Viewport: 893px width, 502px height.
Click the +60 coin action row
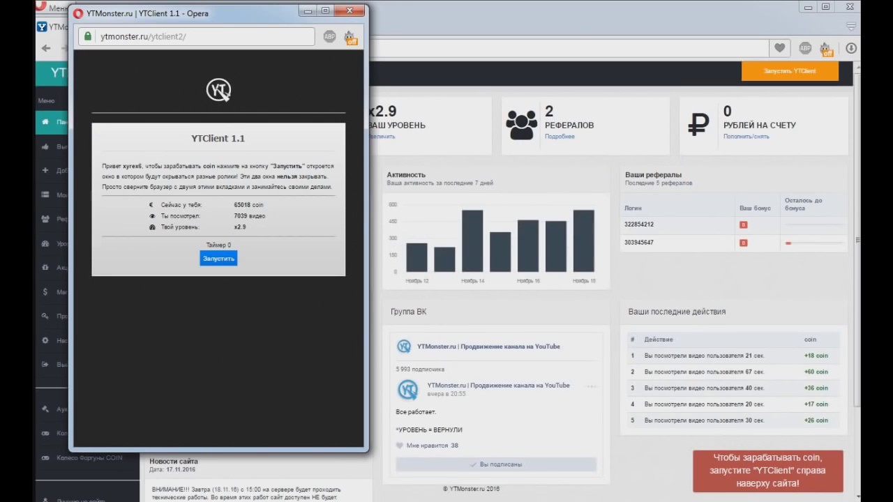click(x=732, y=372)
